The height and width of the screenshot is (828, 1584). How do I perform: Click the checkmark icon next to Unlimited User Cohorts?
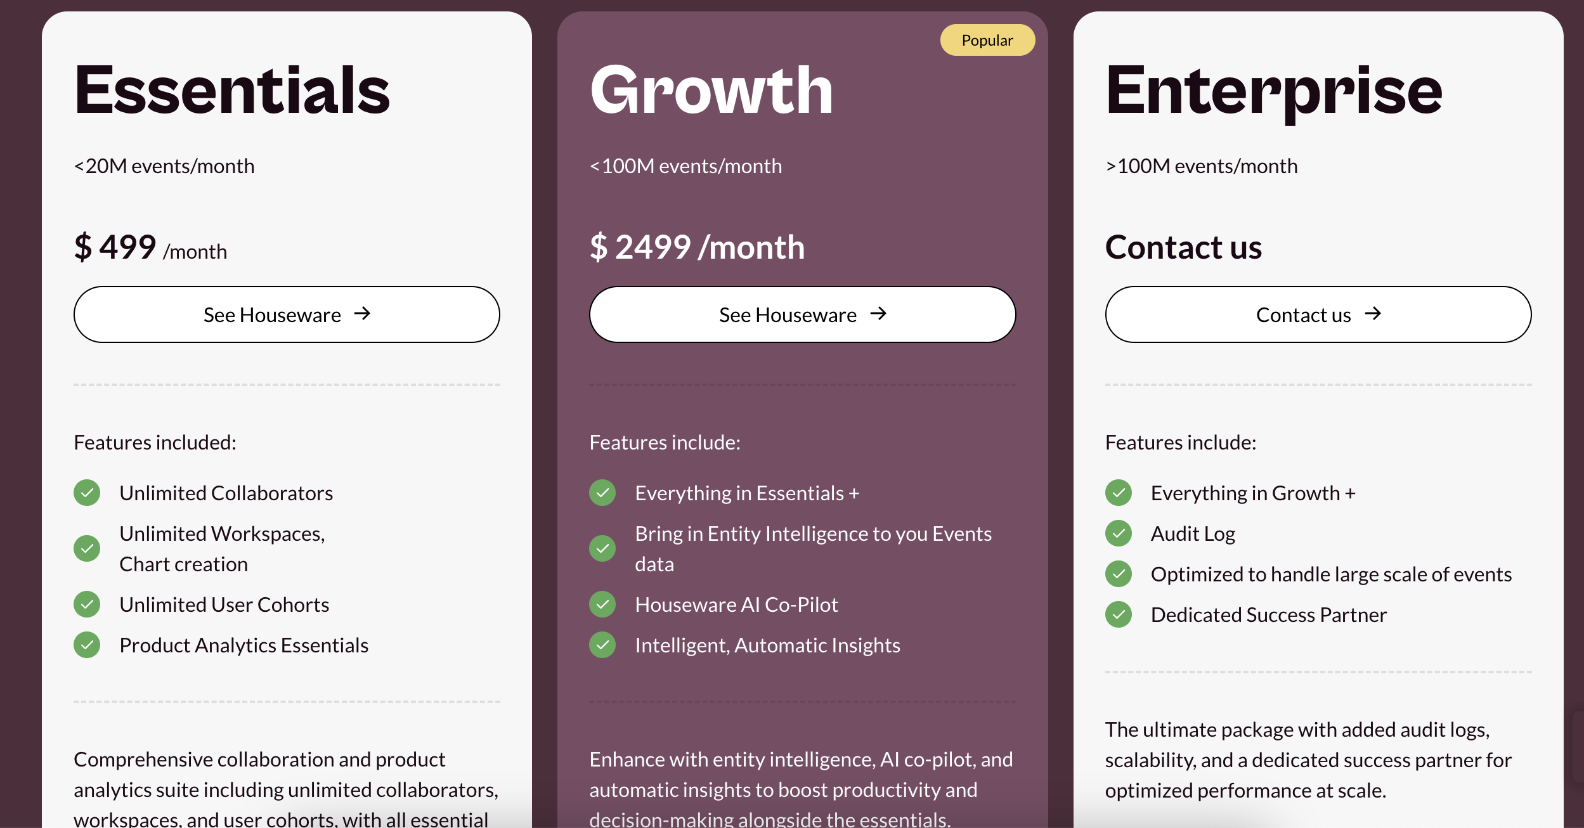[87, 604]
